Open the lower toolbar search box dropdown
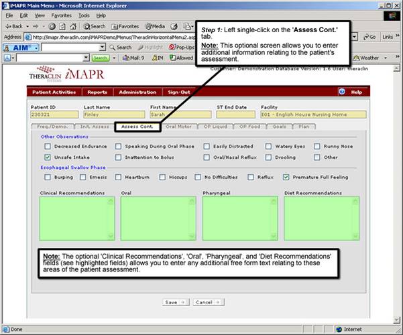403x335 pixels. tap(87, 58)
